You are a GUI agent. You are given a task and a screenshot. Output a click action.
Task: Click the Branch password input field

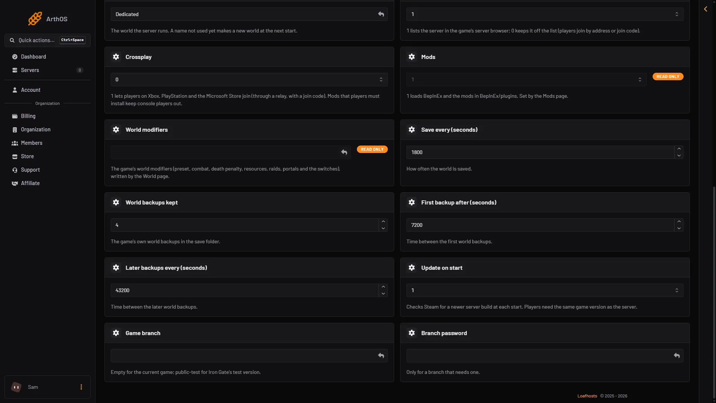[x=545, y=356]
